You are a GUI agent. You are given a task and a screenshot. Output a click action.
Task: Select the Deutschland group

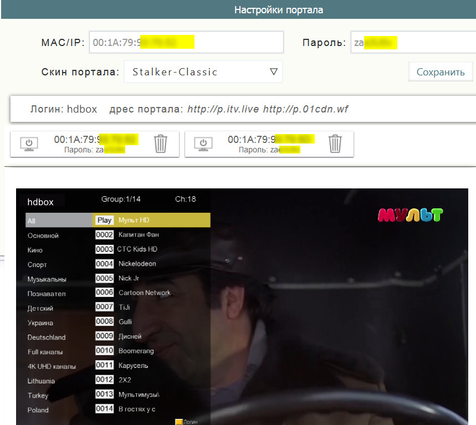click(x=47, y=337)
